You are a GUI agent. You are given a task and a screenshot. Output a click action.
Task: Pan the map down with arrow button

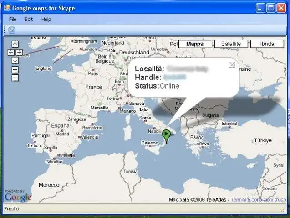click(15, 60)
